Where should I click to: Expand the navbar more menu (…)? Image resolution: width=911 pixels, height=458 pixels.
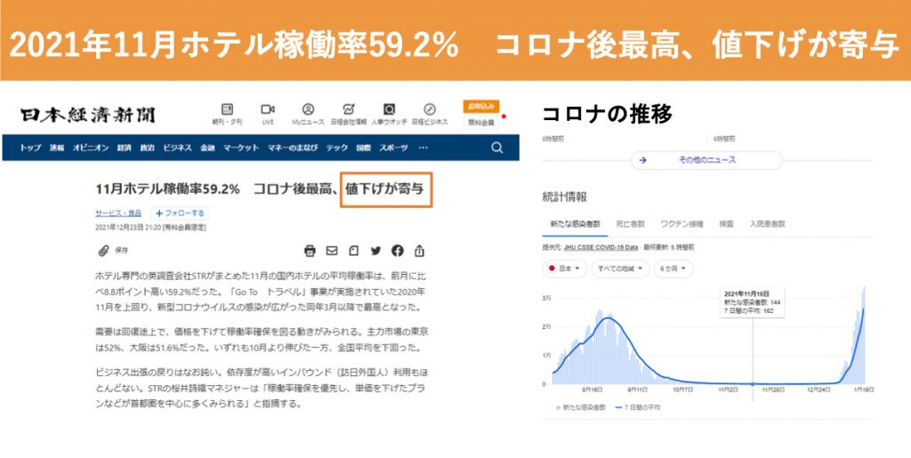pyautogui.click(x=423, y=148)
